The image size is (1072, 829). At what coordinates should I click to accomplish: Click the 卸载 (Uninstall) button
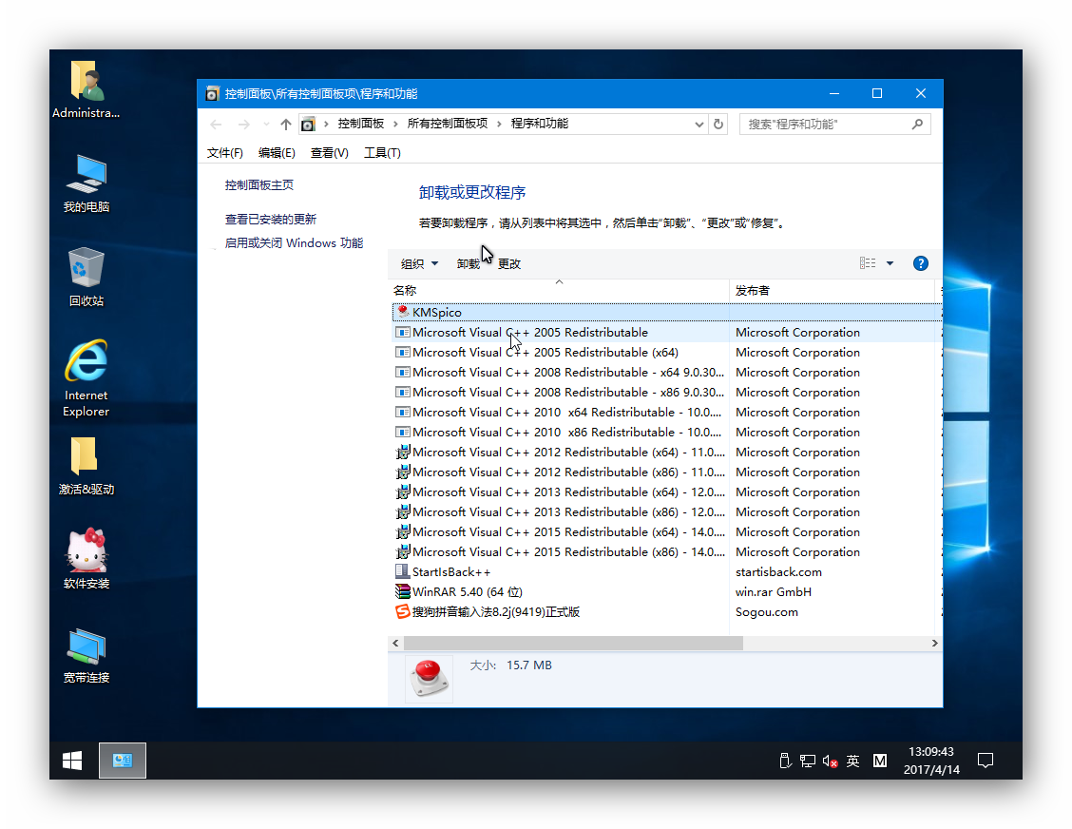point(468,263)
